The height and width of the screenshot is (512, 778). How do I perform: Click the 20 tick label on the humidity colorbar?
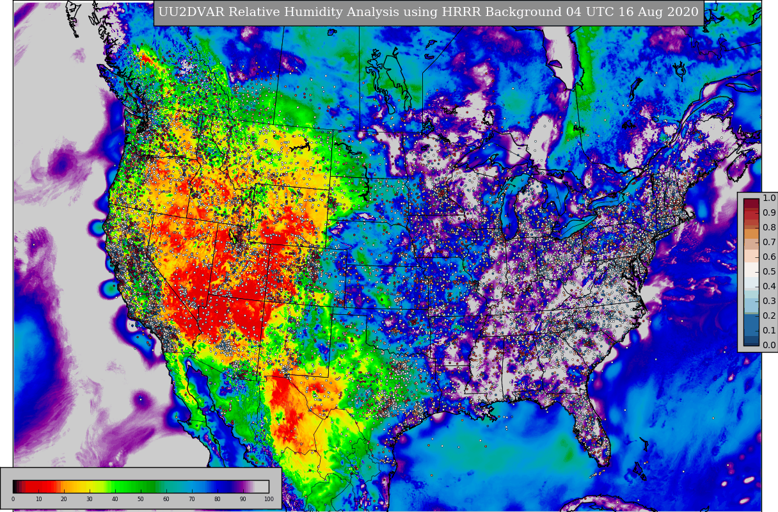[x=64, y=499]
